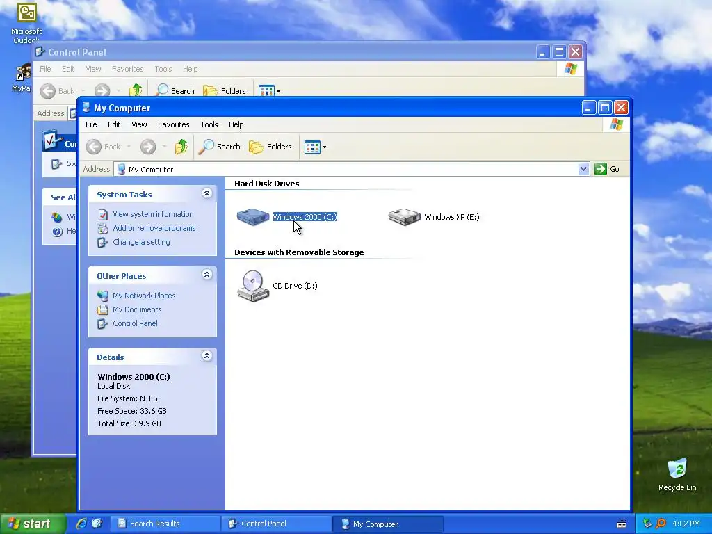Click the Windows XP (E:) drive label
The image size is (712, 534).
452,217
